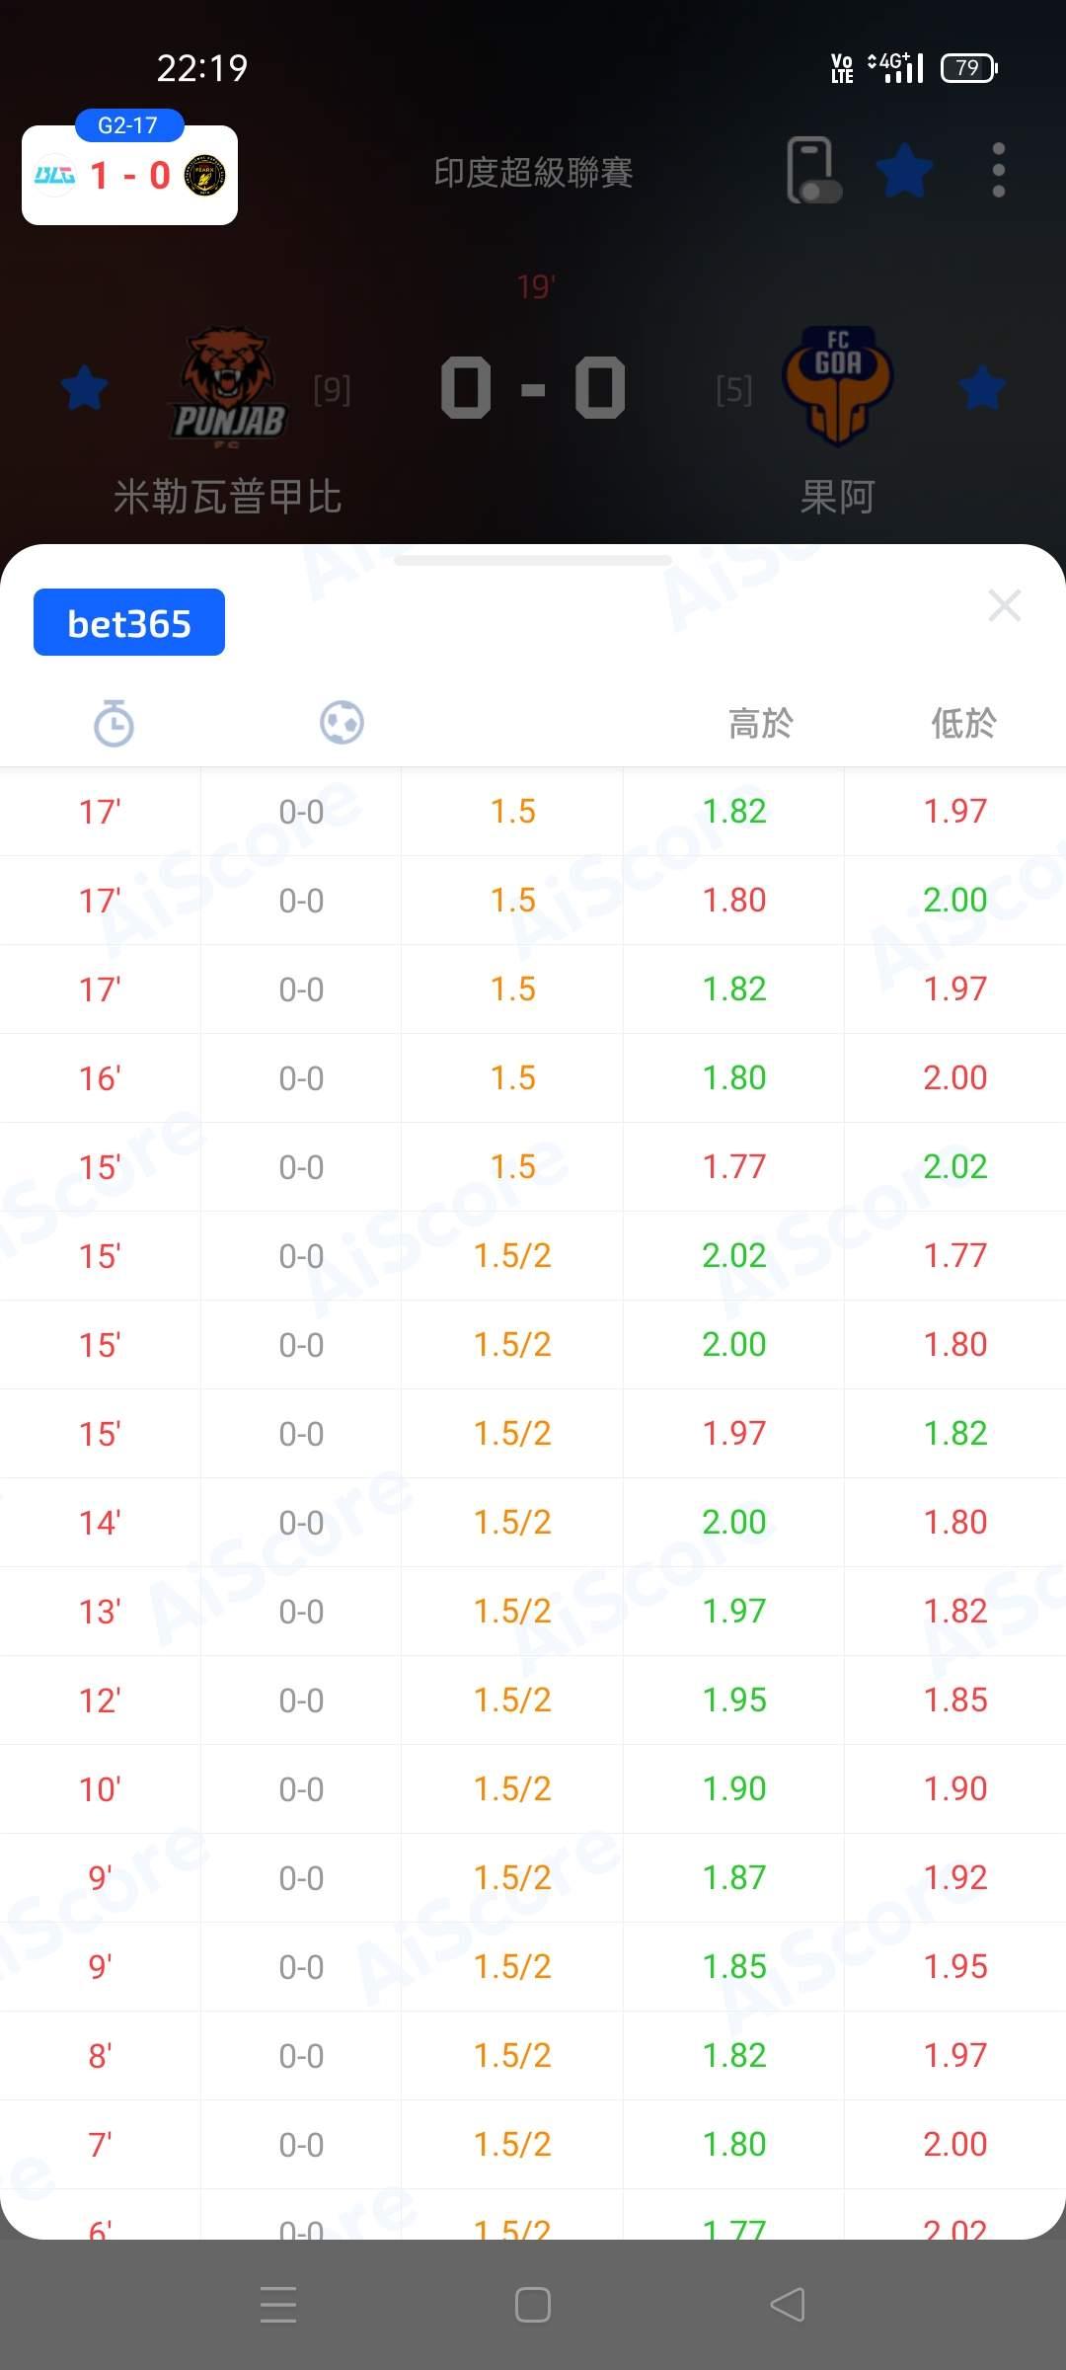Tap the 1.95 over odds in 12' row
Image resolution: width=1066 pixels, height=2370 pixels.
coord(733,1699)
